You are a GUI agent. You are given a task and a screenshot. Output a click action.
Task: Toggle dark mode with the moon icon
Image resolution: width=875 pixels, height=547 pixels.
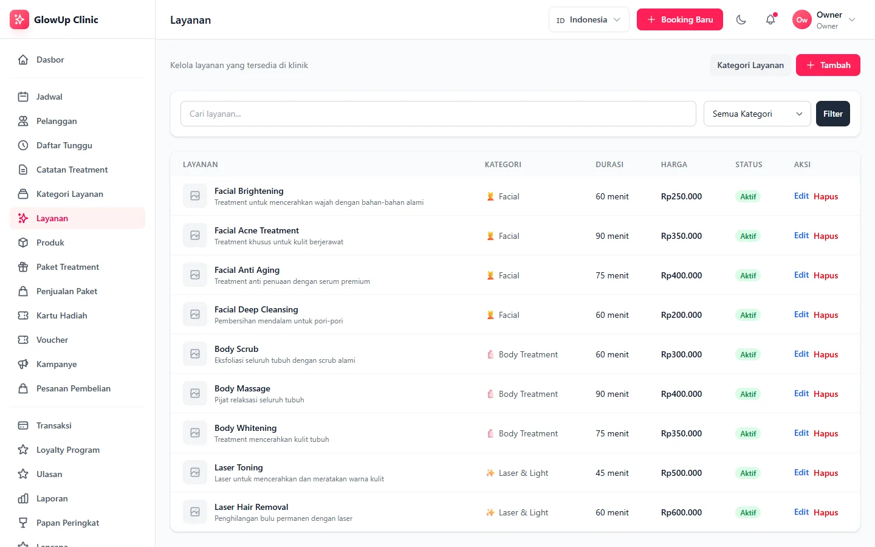741,19
